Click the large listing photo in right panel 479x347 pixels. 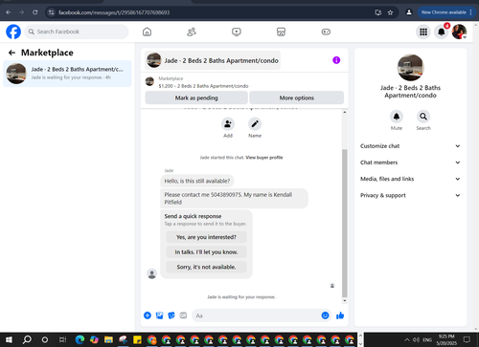(410, 67)
